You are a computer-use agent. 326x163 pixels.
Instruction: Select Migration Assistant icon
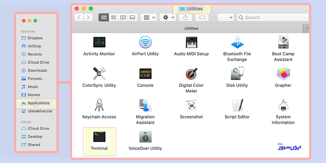click(x=145, y=105)
